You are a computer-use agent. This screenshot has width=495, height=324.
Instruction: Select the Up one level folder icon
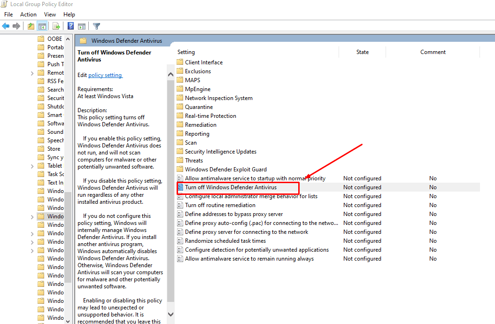click(30, 26)
